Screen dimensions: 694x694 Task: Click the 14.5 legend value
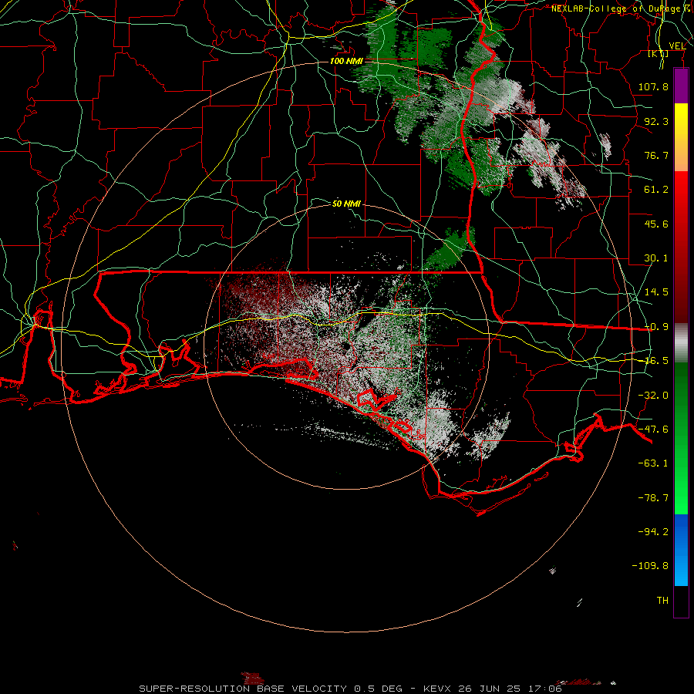[656, 292]
